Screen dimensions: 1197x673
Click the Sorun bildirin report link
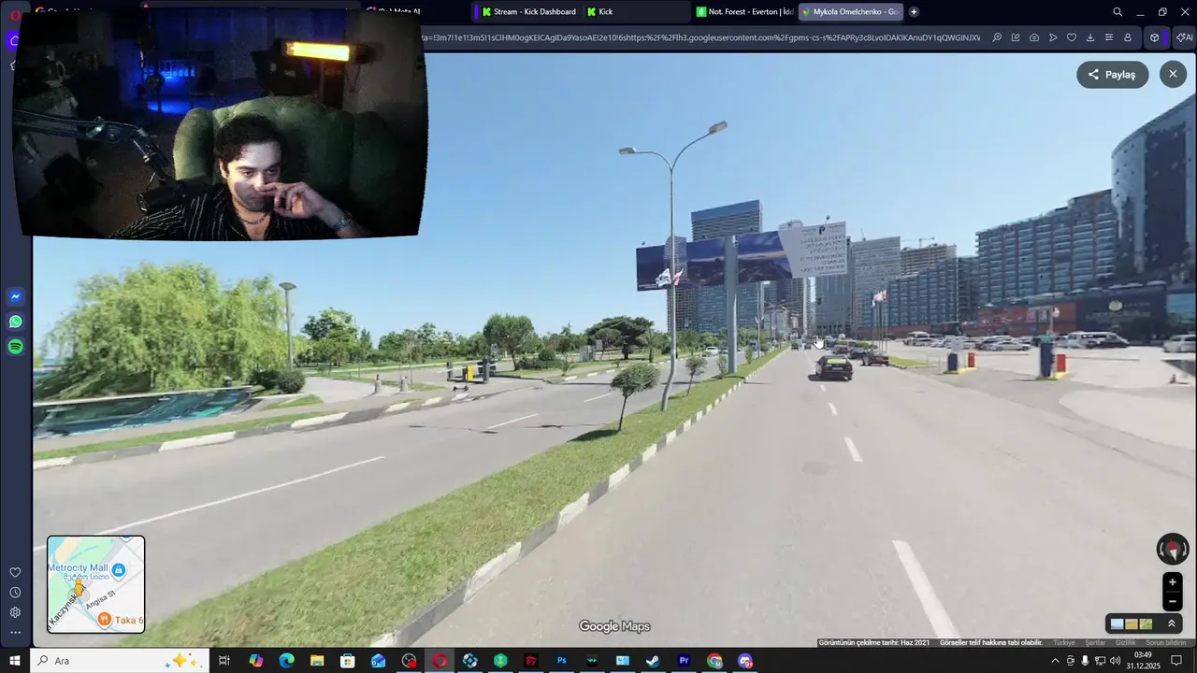1166,643
